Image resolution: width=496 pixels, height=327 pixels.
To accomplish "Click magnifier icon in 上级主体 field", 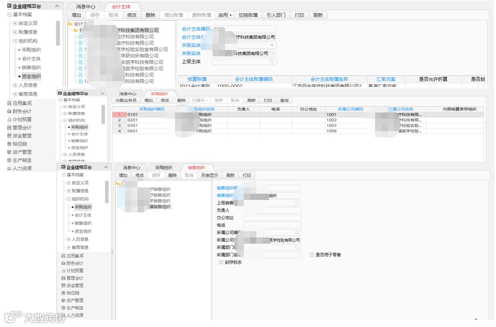I will pyautogui.click(x=272, y=61).
